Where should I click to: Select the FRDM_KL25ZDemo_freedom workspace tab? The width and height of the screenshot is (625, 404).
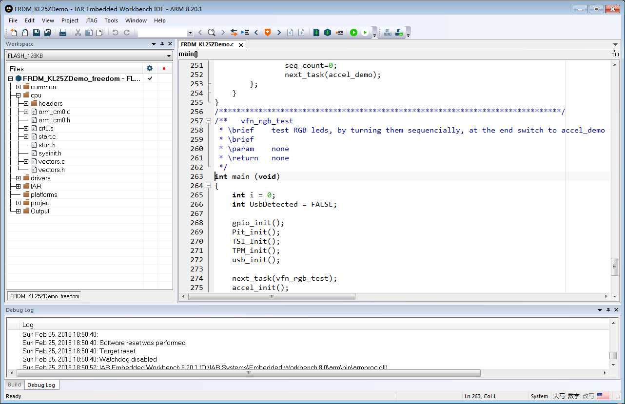click(x=44, y=296)
